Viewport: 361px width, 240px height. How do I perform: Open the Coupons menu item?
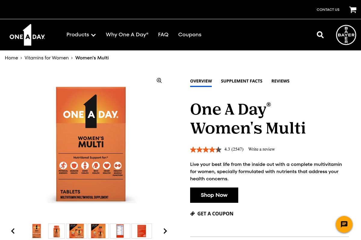coord(190,35)
